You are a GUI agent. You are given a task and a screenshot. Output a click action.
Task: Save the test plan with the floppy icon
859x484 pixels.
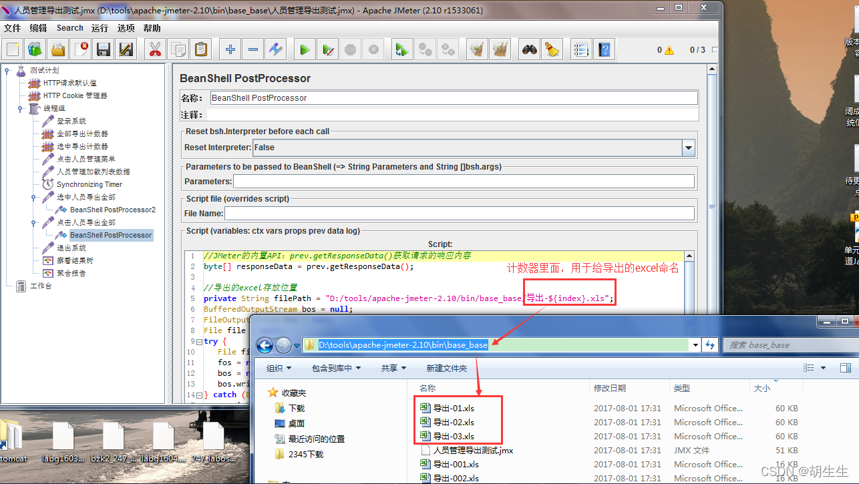(x=103, y=49)
